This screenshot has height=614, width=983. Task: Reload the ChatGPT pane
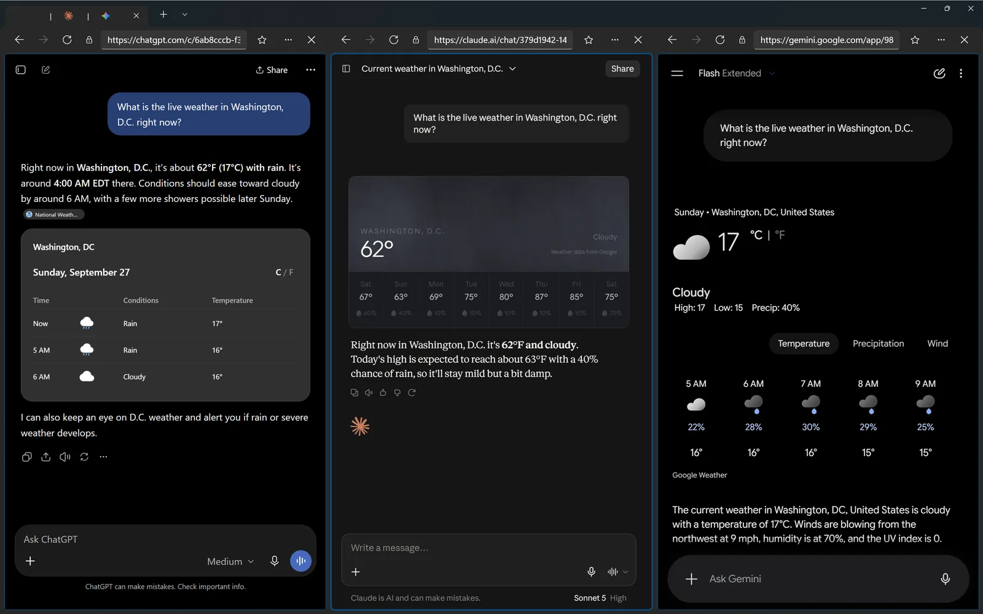(x=67, y=40)
